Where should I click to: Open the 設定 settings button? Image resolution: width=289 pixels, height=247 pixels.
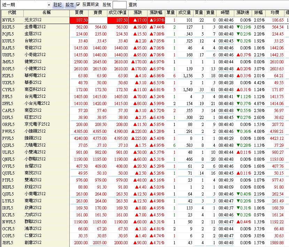coord(70,5)
